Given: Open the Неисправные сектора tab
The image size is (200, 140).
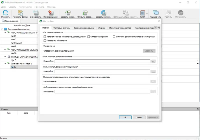Looking at the screenshot, I should tap(144, 28).
